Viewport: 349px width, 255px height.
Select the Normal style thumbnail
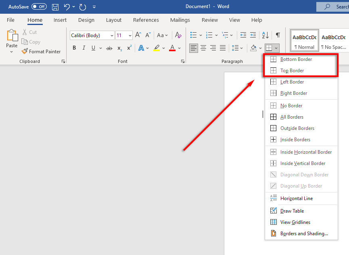[x=304, y=40]
